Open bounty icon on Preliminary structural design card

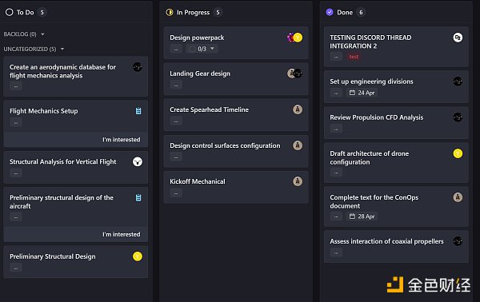[x=138, y=198]
